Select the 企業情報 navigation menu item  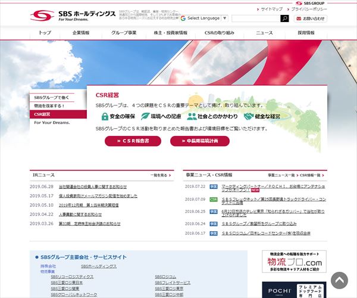(x=81, y=33)
